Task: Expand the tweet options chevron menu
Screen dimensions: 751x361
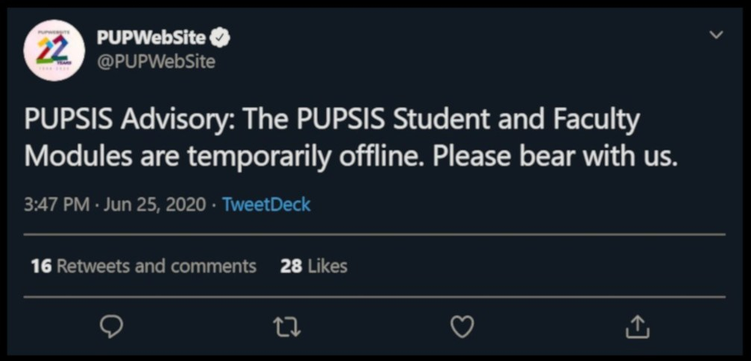Action: (x=716, y=35)
